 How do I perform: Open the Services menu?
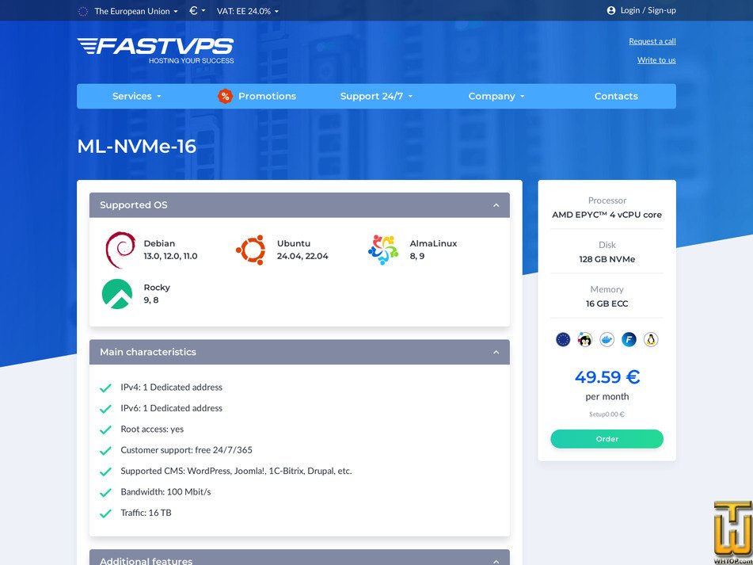[x=137, y=96]
